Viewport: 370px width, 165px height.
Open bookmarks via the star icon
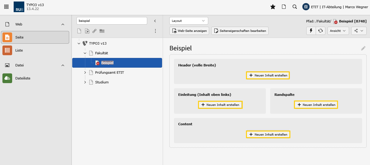(273, 7)
